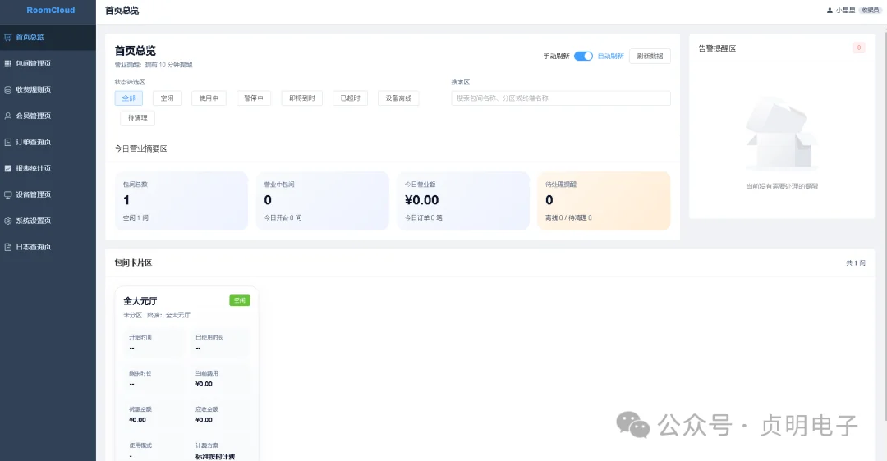Click the 告警提醒区 panel title
Viewport: 887px width, 461px height.
(x=717, y=48)
